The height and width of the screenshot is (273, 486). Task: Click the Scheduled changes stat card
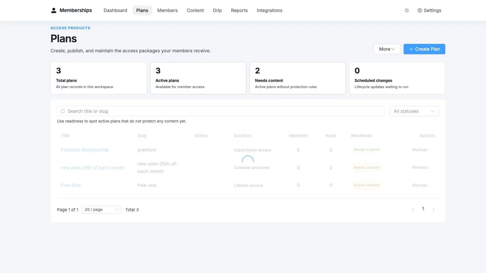click(397, 78)
